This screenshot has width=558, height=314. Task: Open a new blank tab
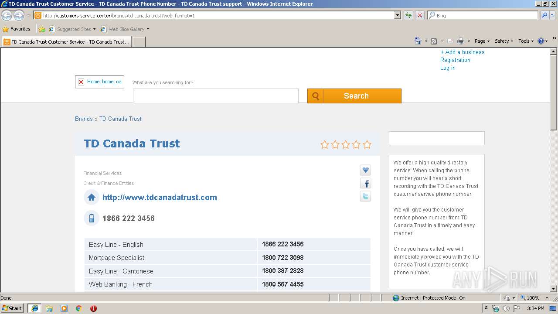pyautogui.click(x=139, y=42)
